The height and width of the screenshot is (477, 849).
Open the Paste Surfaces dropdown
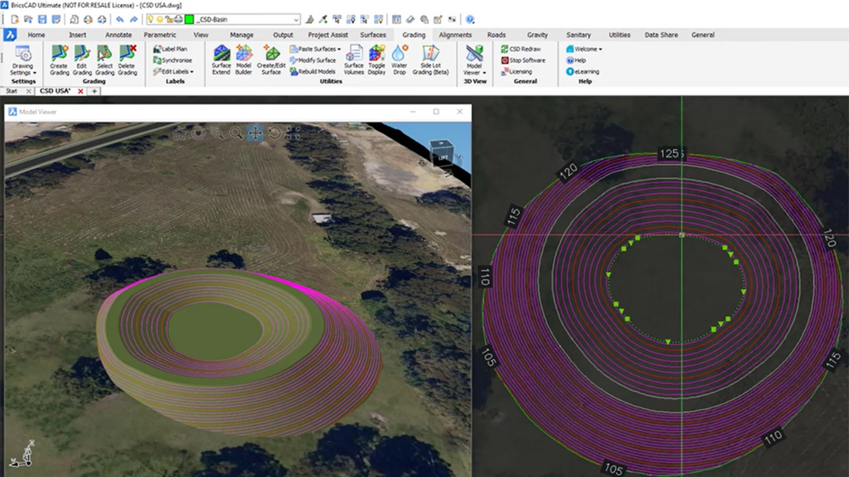[317, 48]
